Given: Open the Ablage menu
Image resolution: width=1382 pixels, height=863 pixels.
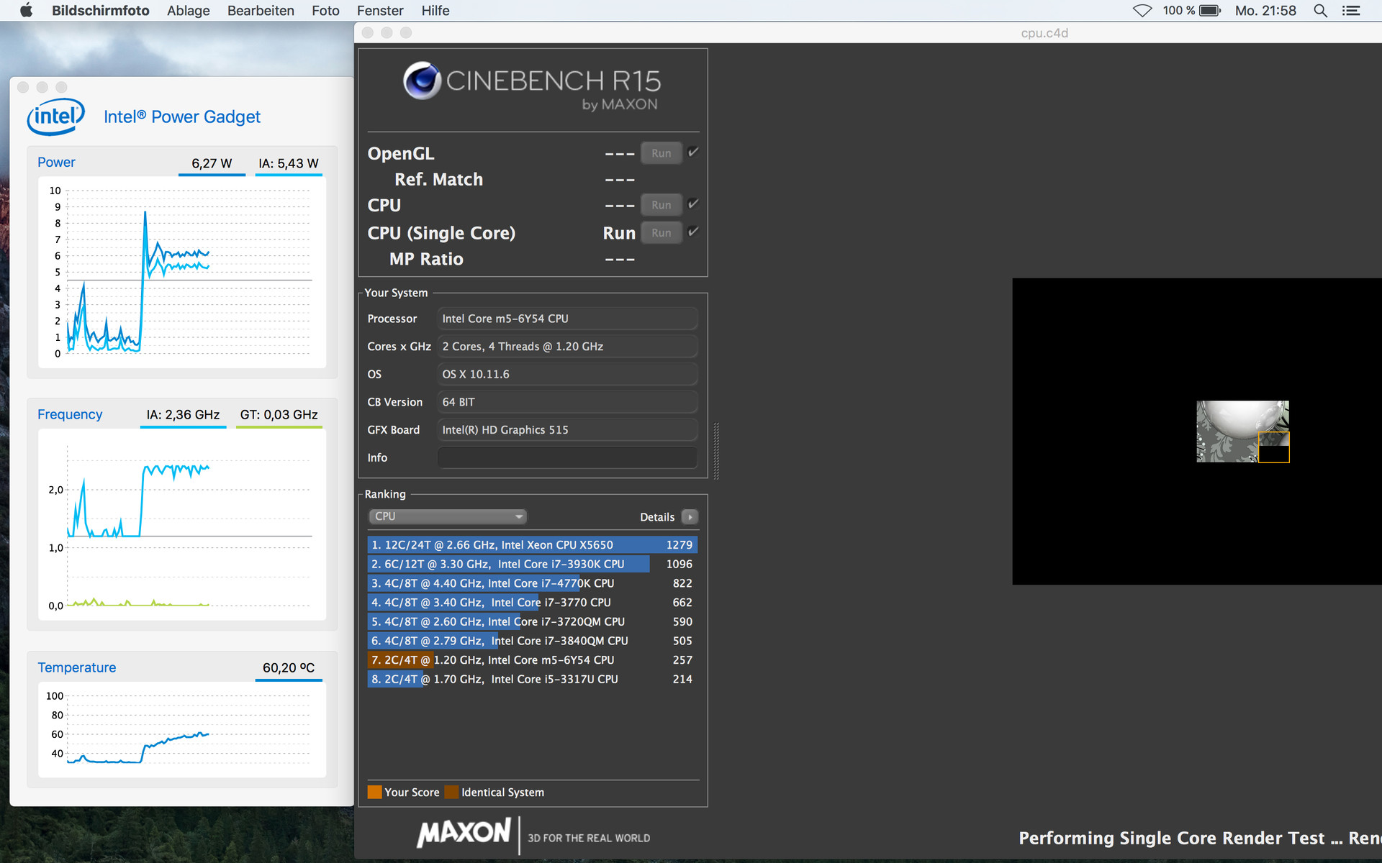Looking at the screenshot, I should (188, 10).
